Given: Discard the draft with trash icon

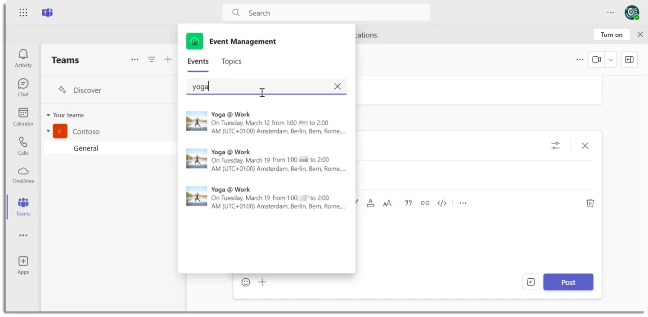Looking at the screenshot, I should click(x=590, y=203).
